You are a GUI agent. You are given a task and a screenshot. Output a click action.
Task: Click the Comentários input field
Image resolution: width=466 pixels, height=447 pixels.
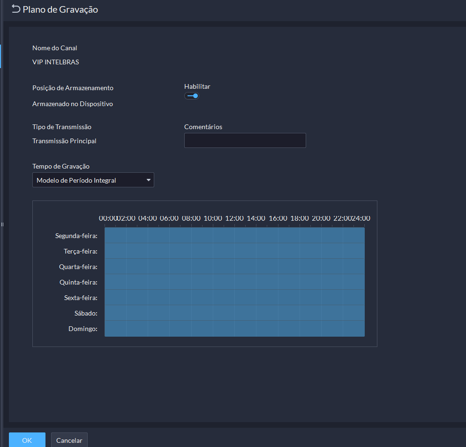pyautogui.click(x=245, y=140)
